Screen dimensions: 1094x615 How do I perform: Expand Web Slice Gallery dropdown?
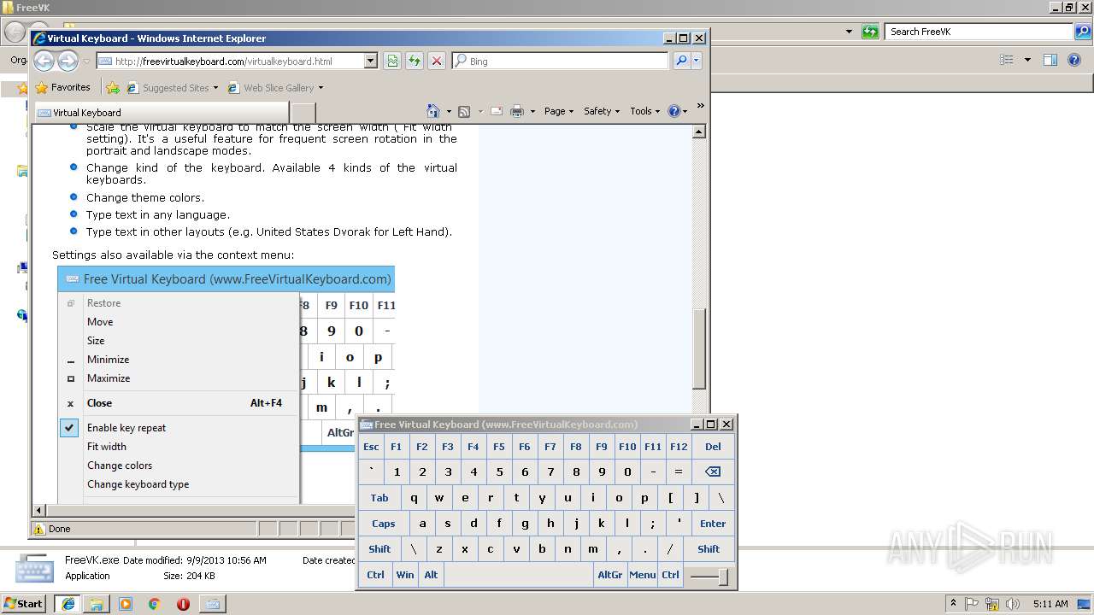pos(321,88)
